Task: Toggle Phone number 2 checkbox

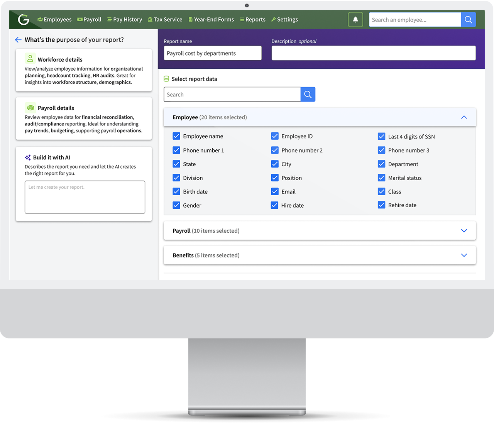Action: [x=275, y=150]
